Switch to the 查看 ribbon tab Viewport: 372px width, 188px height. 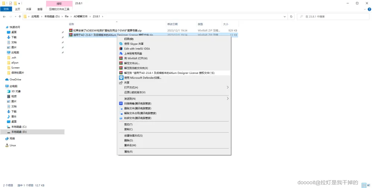[40, 9]
